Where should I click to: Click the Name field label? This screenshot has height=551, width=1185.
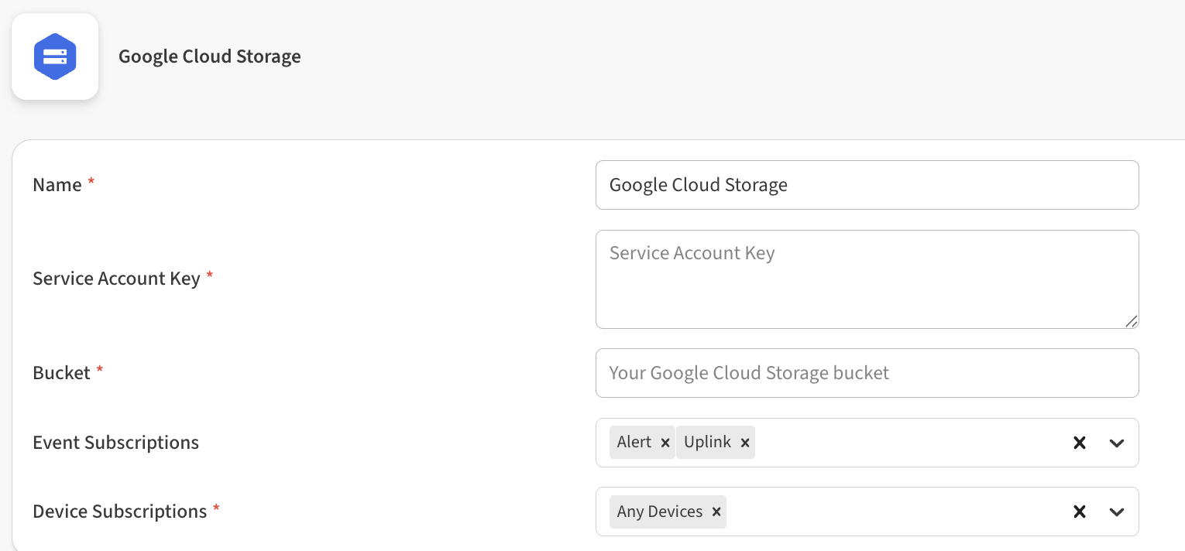coord(57,185)
